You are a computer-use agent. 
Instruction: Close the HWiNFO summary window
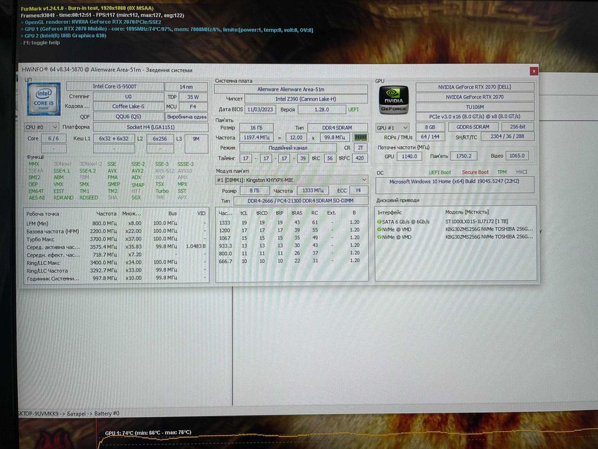tap(533, 71)
